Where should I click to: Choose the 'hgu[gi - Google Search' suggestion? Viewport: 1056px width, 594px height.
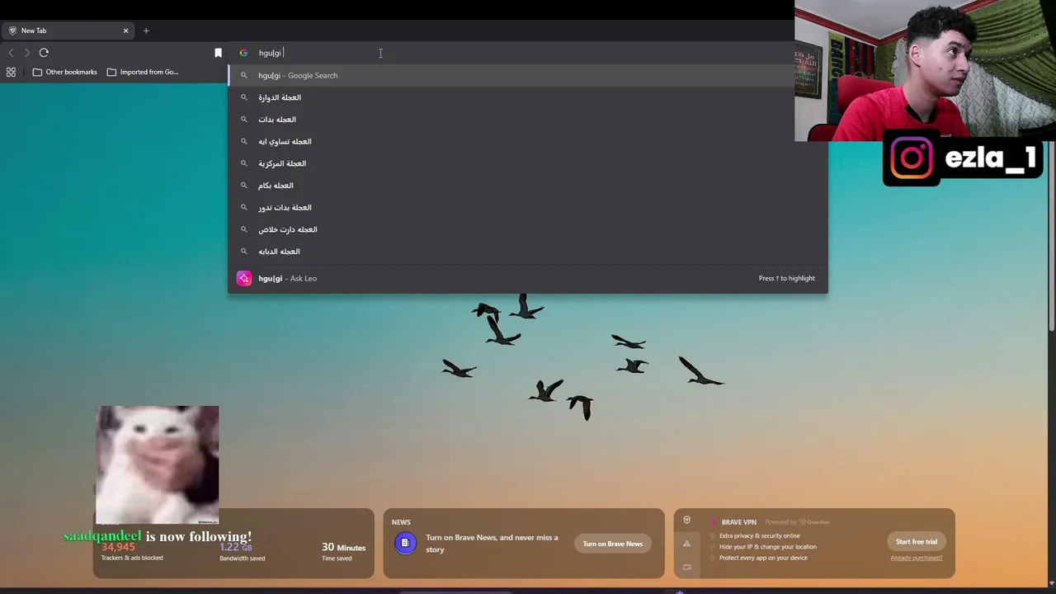(528, 75)
